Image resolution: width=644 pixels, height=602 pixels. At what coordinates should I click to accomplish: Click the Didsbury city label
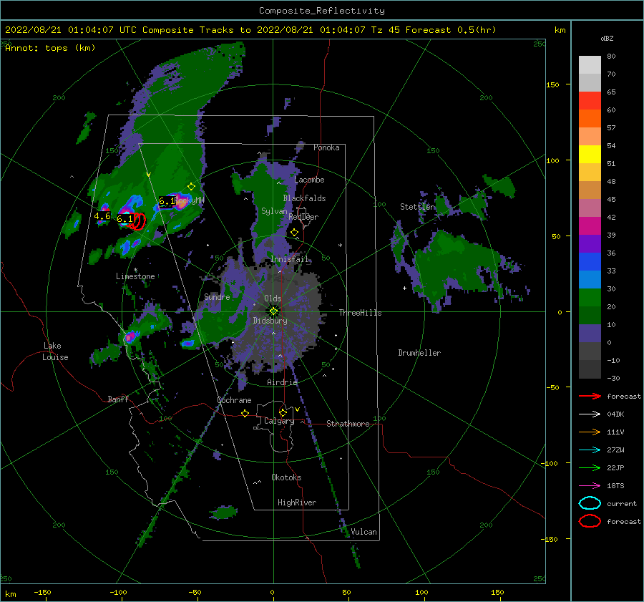pos(270,321)
